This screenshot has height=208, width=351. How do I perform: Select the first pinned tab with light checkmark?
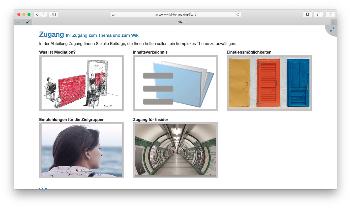[x=18, y=22]
